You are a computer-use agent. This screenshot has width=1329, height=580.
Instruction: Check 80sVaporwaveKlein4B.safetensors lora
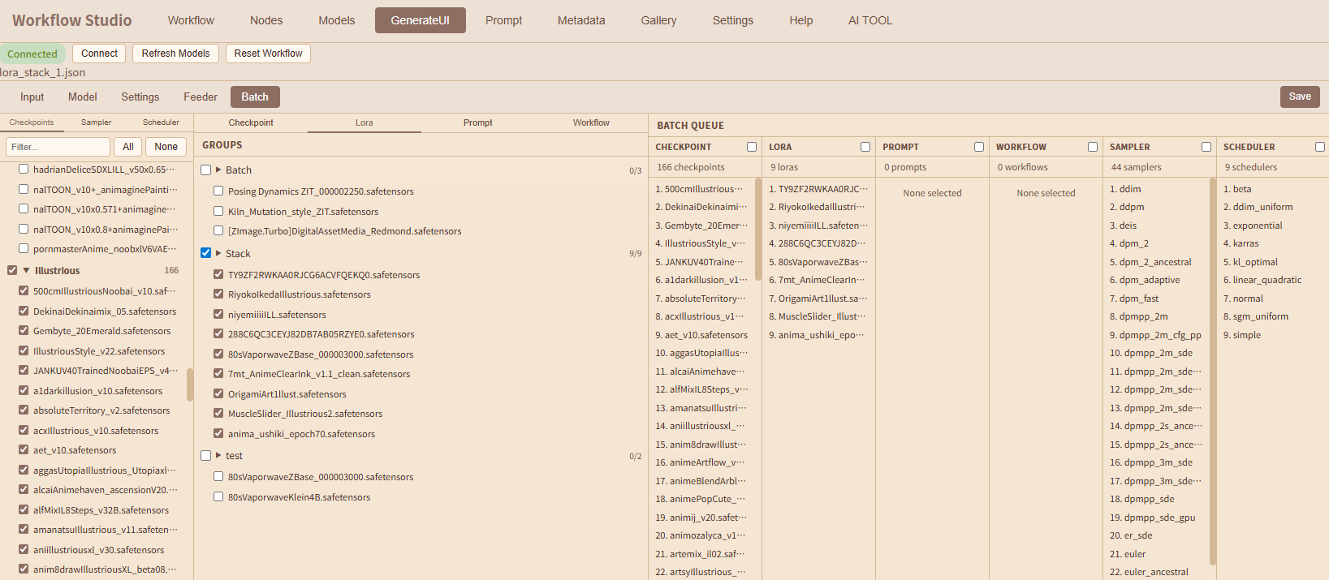218,496
